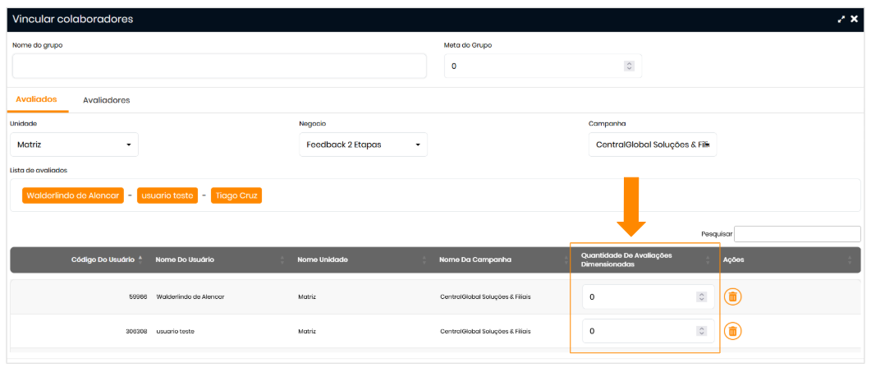Viewport: 871px width, 372px height.
Task: Click the Meta do Grupo stepper arrows
Action: click(629, 66)
